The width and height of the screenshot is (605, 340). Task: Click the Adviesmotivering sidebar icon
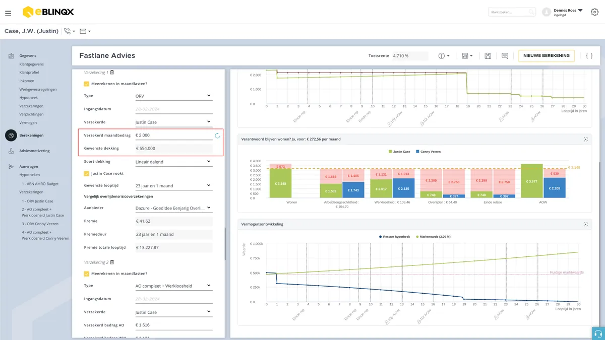click(11, 151)
